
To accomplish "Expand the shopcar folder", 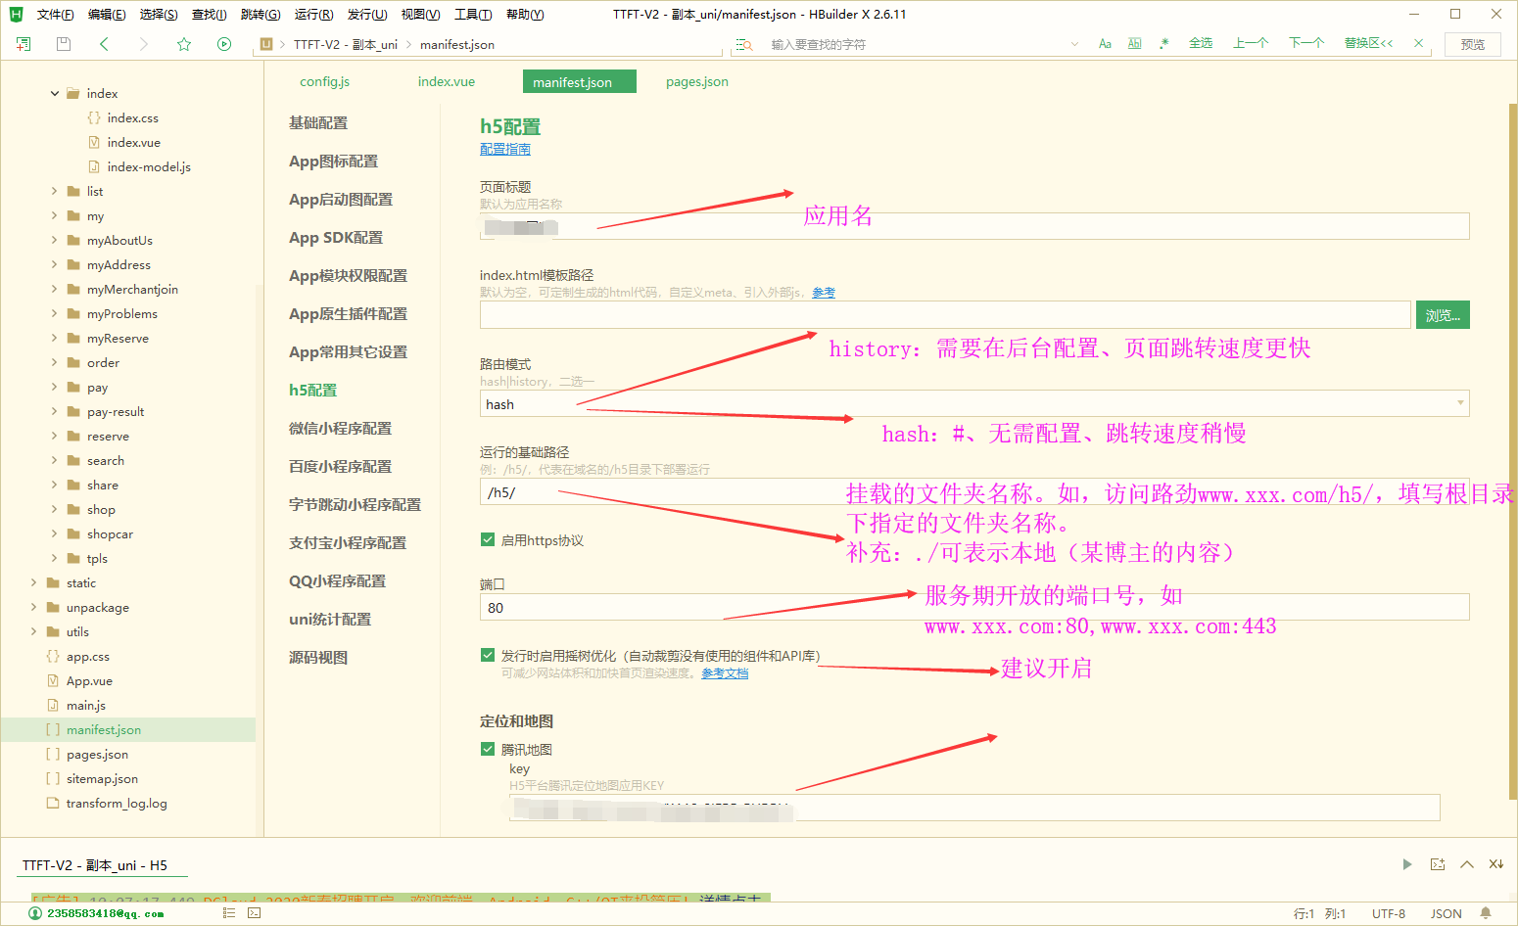I will (x=55, y=533).
